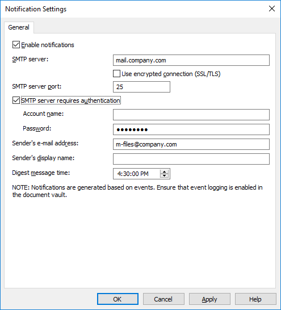Click into the Password field
This screenshot has width=281, height=310.
pyautogui.click(x=191, y=129)
